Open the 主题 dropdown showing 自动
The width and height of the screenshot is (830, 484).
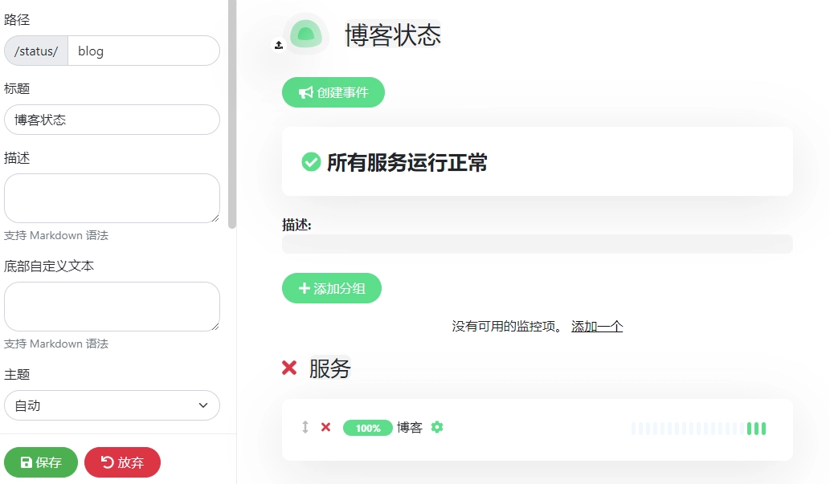tap(112, 405)
